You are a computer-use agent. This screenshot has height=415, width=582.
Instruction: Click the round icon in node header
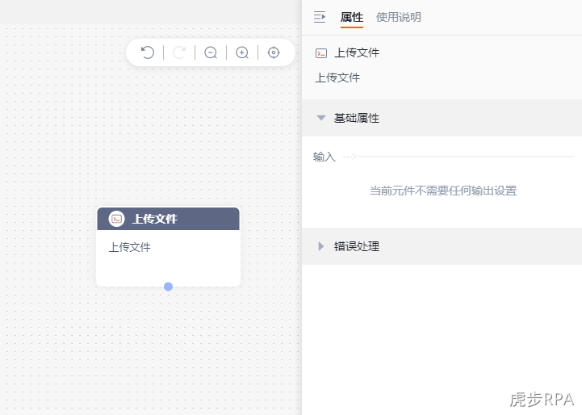116,219
